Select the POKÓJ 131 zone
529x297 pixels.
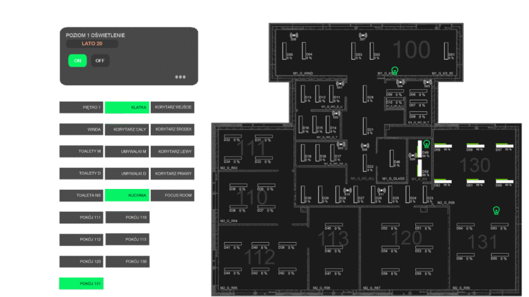[81, 283]
